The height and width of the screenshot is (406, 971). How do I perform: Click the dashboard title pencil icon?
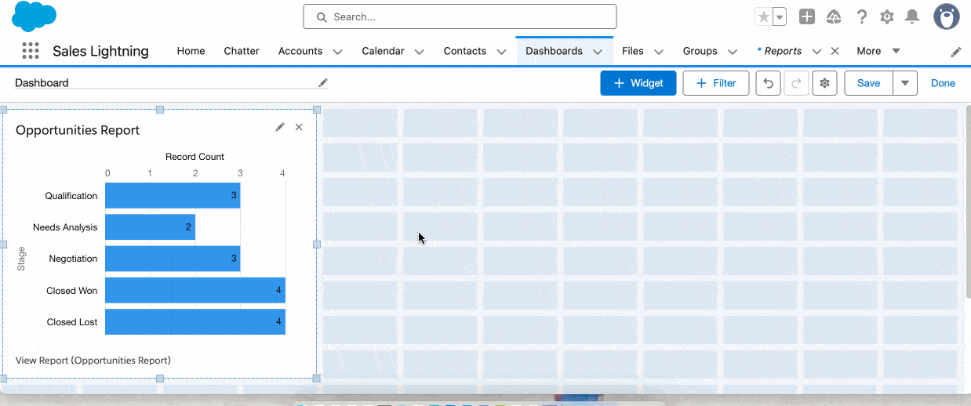pos(322,82)
